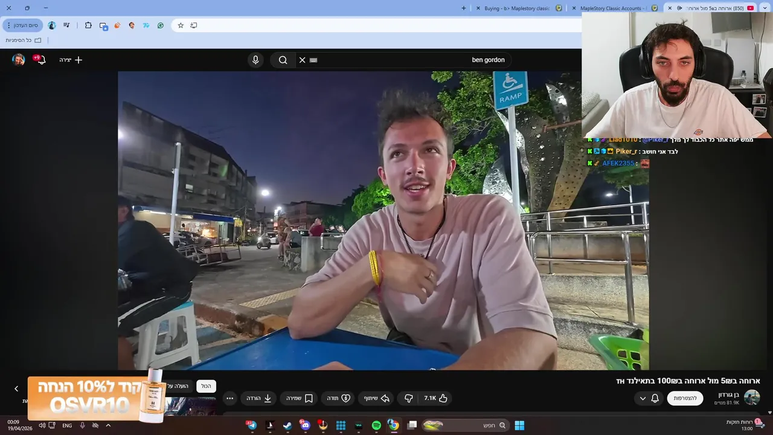773x435 pixels.
Task: Open Windows Start menu
Action: click(519, 425)
